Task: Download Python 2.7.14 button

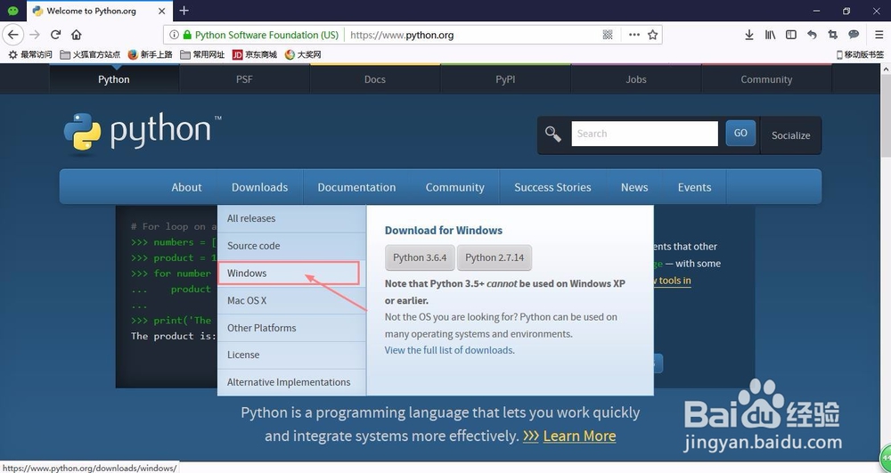Action: pos(495,257)
